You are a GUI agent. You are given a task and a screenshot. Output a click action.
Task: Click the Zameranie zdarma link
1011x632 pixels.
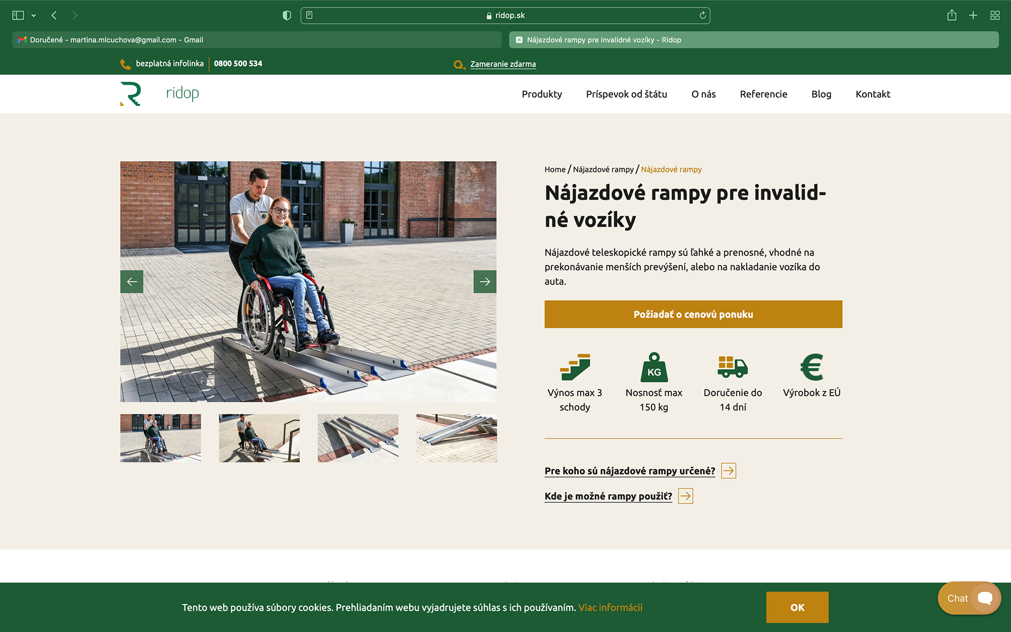[502, 64]
